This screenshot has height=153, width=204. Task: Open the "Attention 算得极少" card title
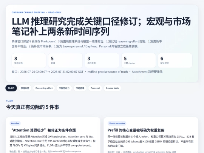click(43, 130)
